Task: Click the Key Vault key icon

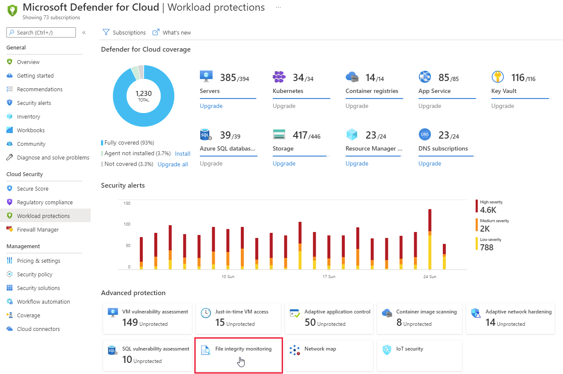Action: click(498, 77)
